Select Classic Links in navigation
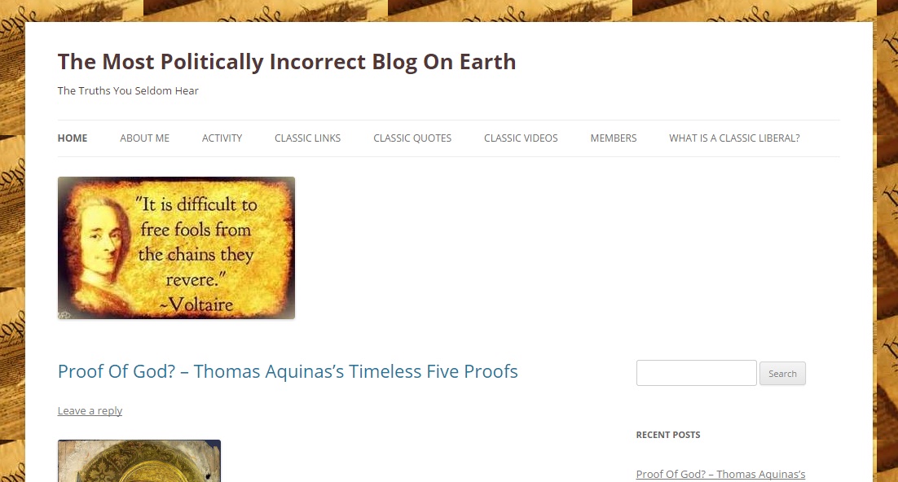This screenshot has width=898, height=482. (x=307, y=138)
